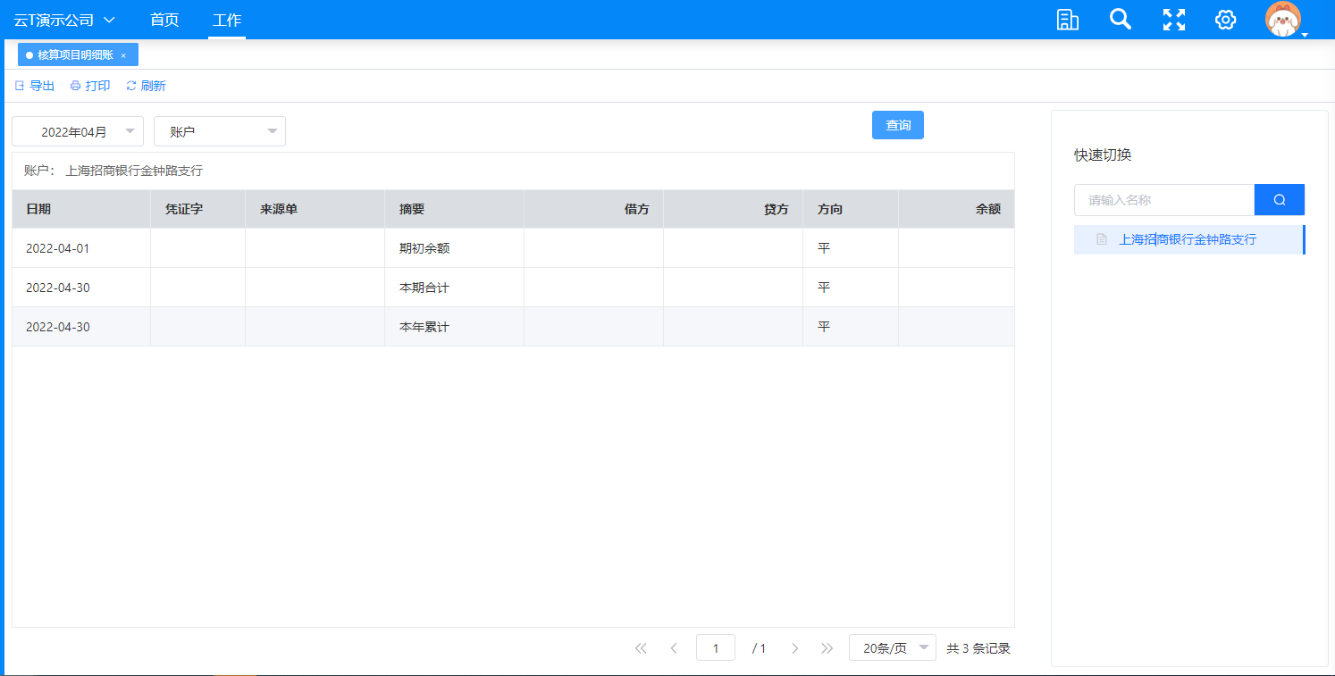Viewport: 1335px width, 676px height.
Task: Open the 20条/页 page size dropdown
Action: tap(892, 648)
